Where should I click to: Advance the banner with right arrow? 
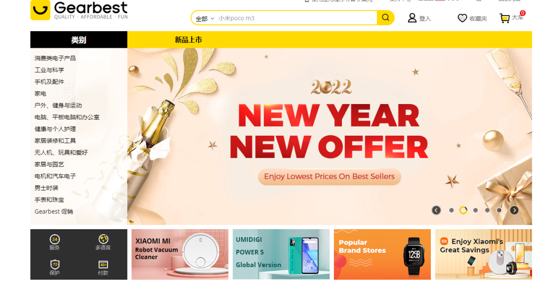click(x=514, y=210)
